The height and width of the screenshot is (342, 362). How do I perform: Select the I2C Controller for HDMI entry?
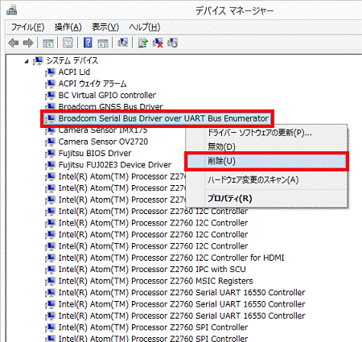[x=171, y=258]
